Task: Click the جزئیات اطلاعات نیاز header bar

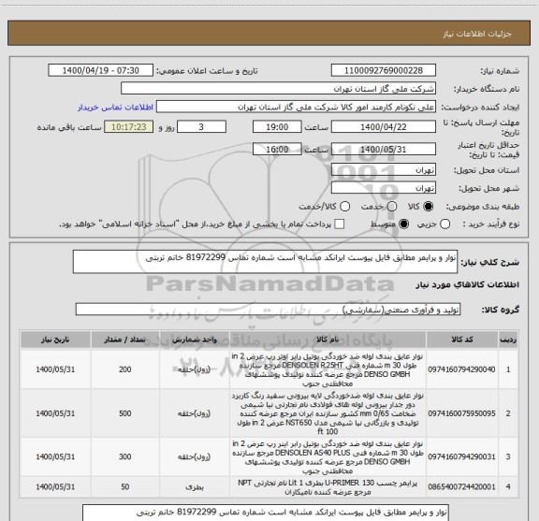Action: point(269,33)
